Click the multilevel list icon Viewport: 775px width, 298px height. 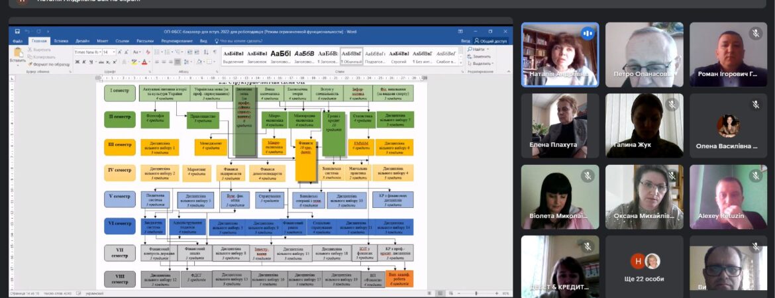(x=178, y=52)
